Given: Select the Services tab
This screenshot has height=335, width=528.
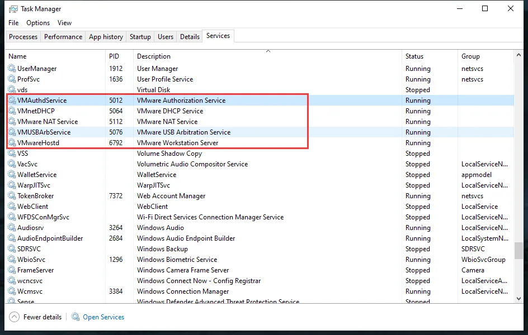Looking at the screenshot, I should point(218,36).
